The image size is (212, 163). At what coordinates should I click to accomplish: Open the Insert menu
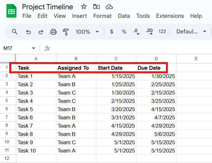tap(79, 16)
